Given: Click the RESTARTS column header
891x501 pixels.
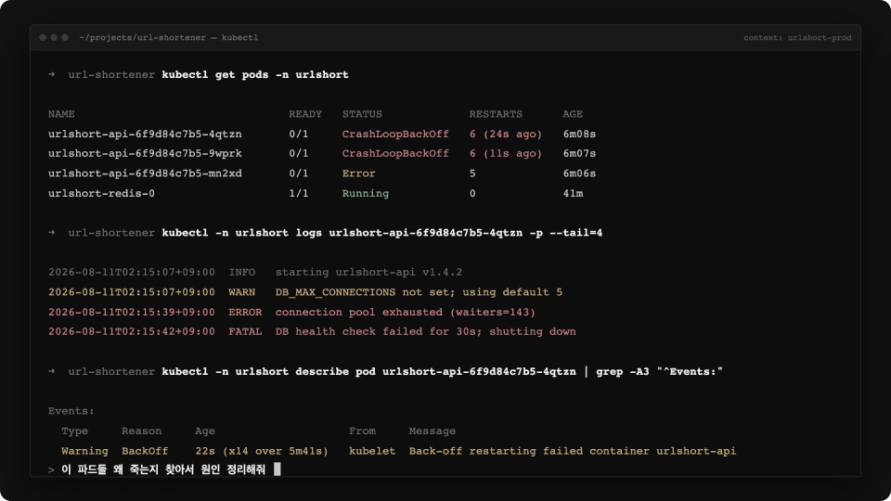Looking at the screenshot, I should coord(496,114).
